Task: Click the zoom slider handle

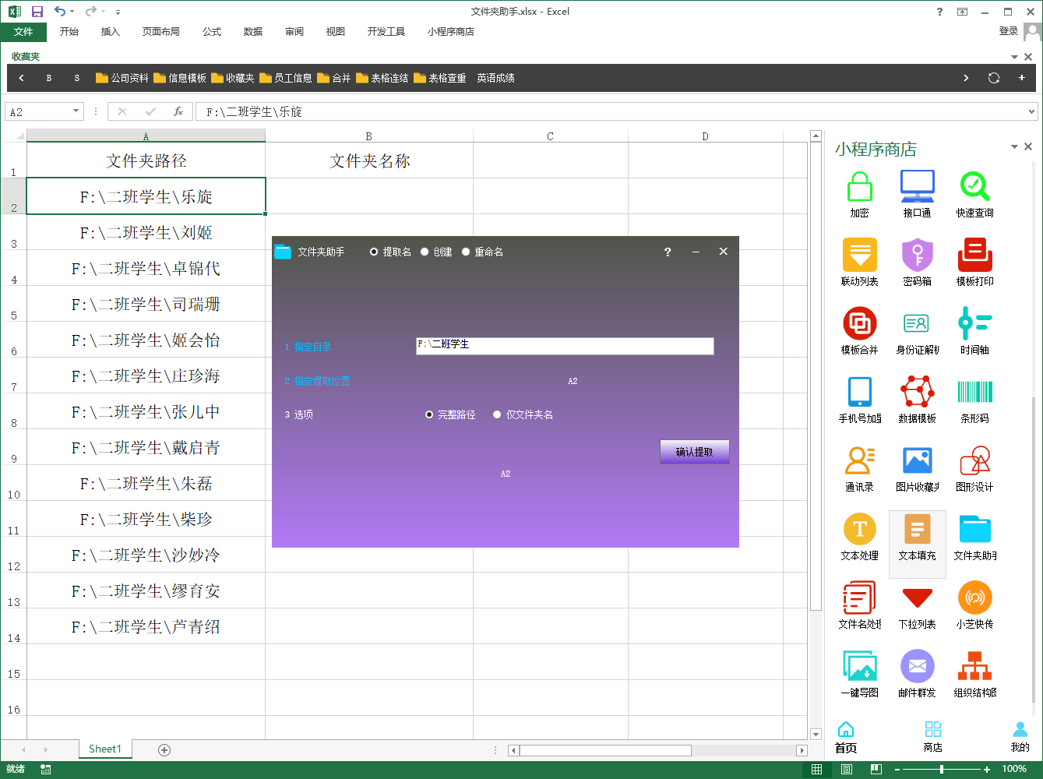Action: click(x=942, y=769)
